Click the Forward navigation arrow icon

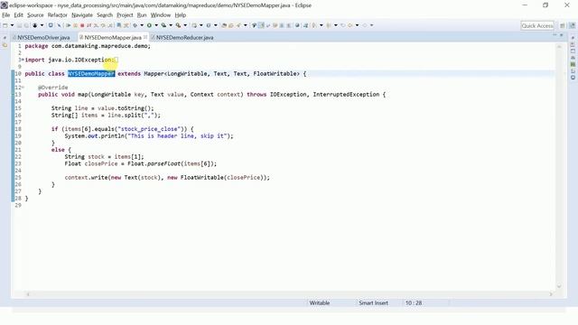[365, 25]
